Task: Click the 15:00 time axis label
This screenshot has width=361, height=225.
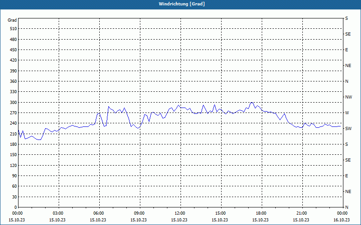Action: (x=221, y=213)
